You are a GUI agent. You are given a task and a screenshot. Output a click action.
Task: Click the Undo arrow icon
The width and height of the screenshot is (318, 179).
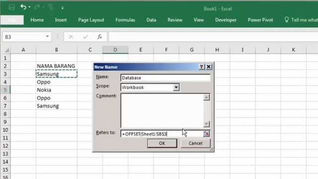click(23, 7)
